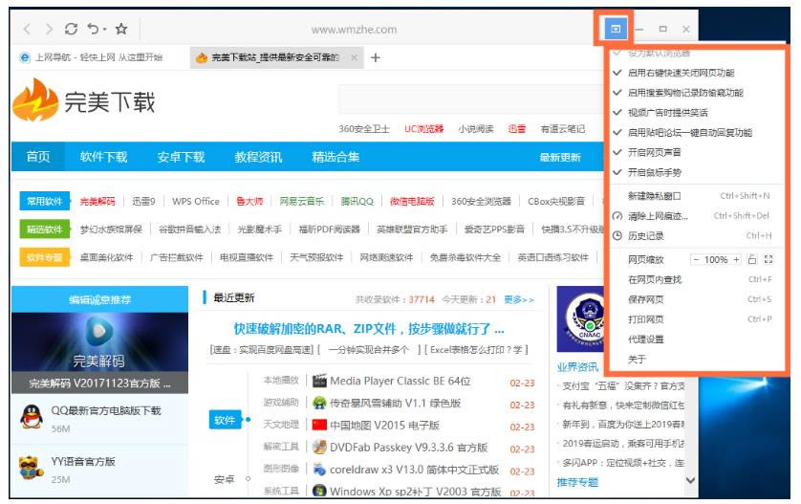This screenshot has height=504, width=801.
Task: Click the 360安全卫士 link
Action: pos(364,129)
